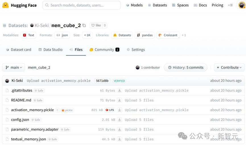This screenshot has width=246, height=146.
Task: Download the activation_memory.pickle file
Action: point(119,110)
